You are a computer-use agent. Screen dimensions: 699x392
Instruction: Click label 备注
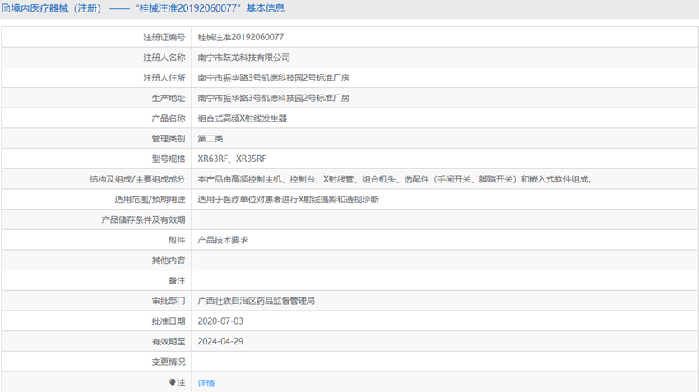pyautogui.click(x=177, y=280)
